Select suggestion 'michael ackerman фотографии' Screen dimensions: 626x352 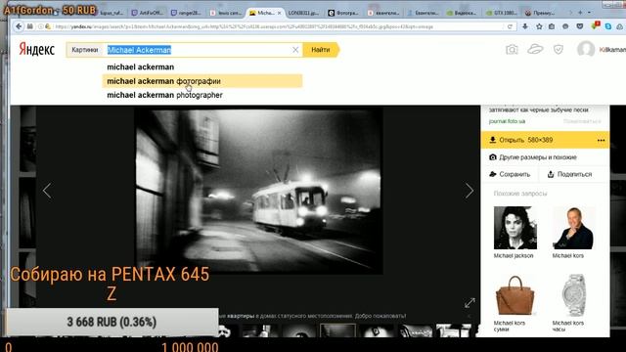[202, 81]
